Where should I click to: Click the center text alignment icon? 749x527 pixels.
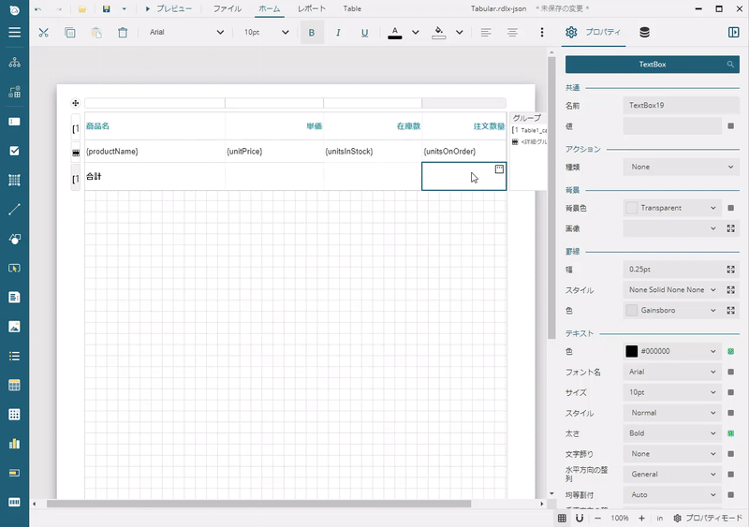coord(512,32)
